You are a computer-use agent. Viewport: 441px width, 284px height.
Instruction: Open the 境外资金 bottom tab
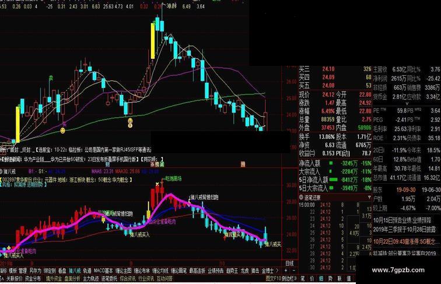54,279
